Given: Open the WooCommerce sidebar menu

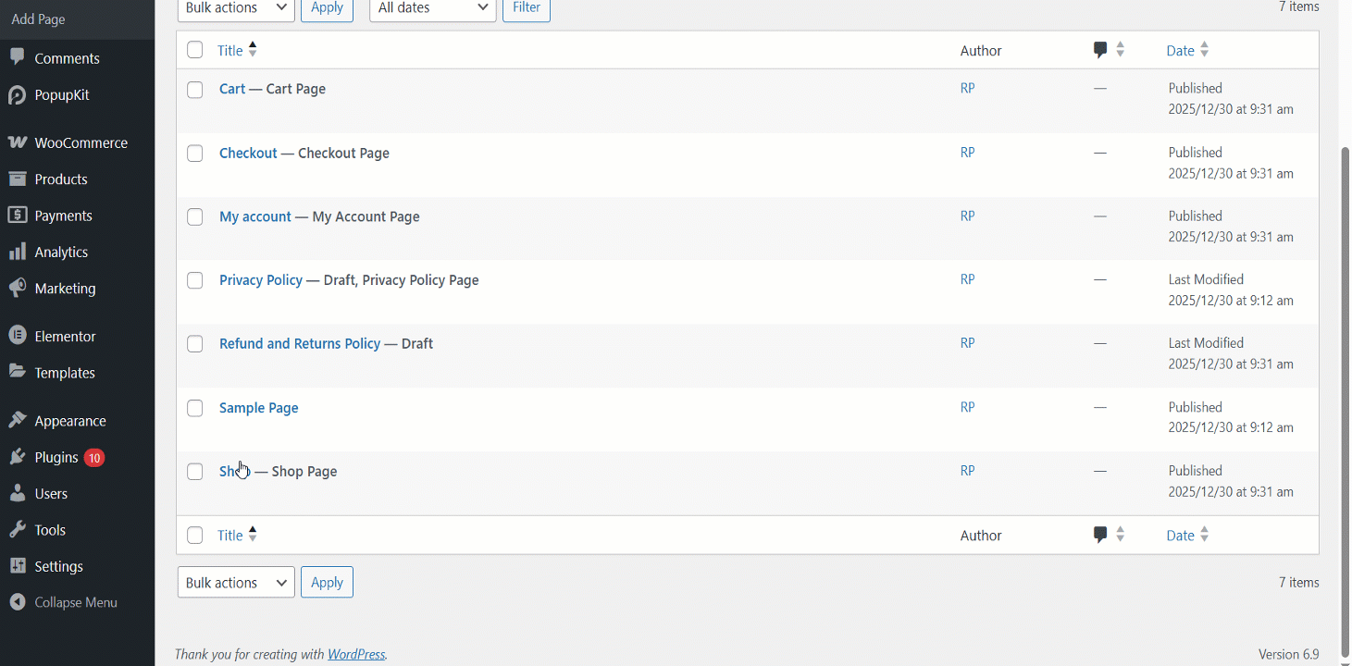Looking at the screenshot, I should (x=81, y=142).
